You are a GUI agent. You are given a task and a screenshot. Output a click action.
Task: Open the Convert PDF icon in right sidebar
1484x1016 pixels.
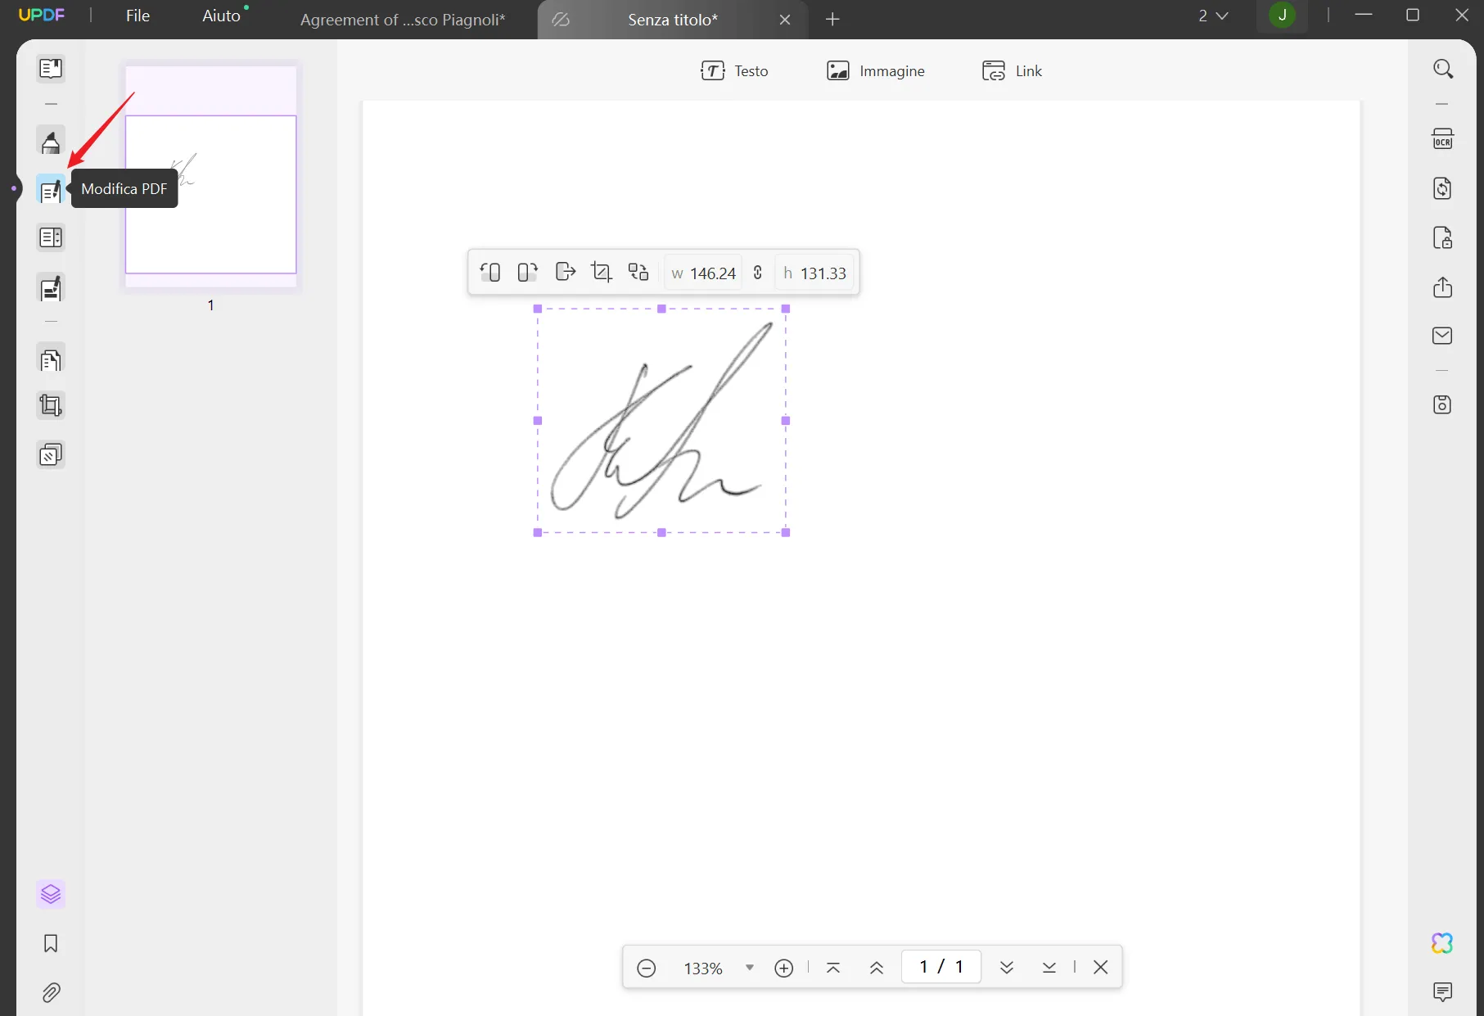point(1443,188)
